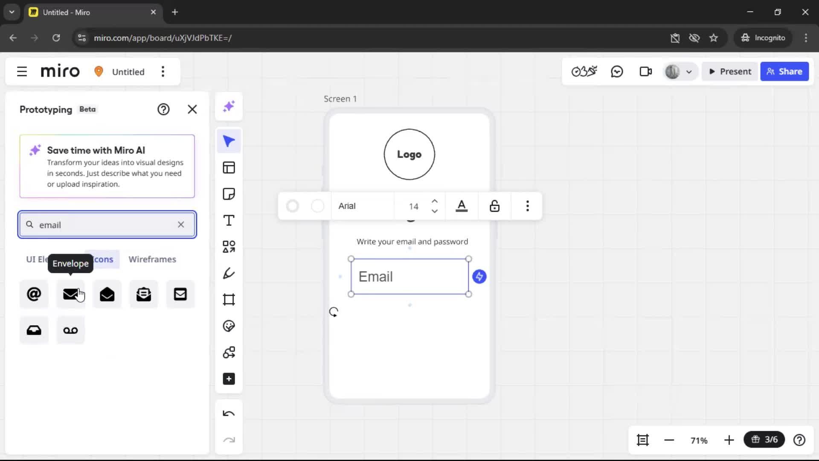Viewport: 819px width, 461px height.
Task: Choose fill color swatch in toolbar
Action: (317, 206)
